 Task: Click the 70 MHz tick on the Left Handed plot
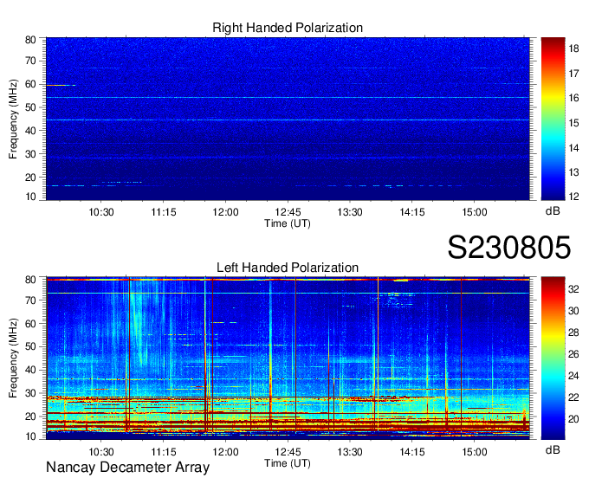pos(30,300)
